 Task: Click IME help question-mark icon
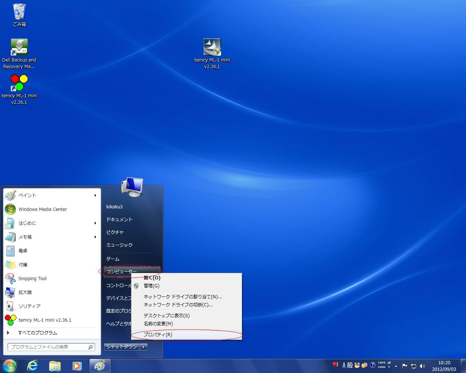tap(372, 365)
